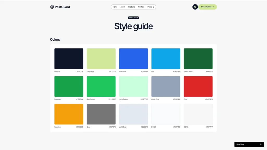This screenshot has width=267, height=150.
Task: Click the Info color label
Action: [153, 72]
